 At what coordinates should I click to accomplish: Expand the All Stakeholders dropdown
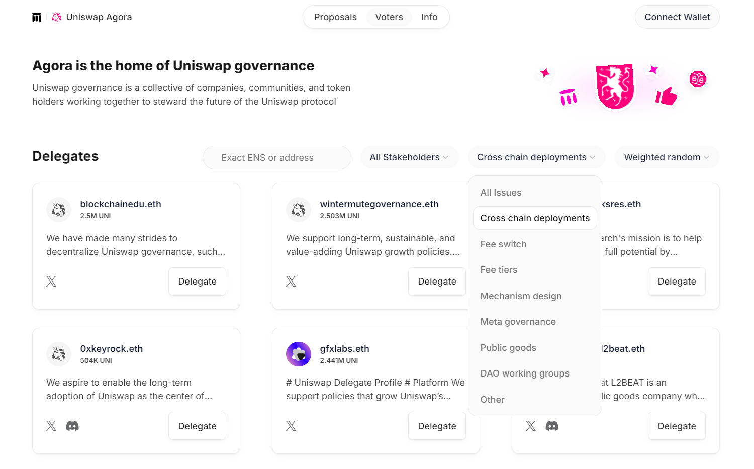click(x=409, y=157)
